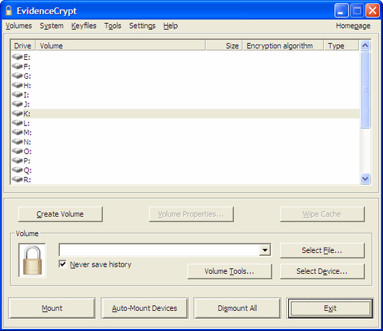
Task: Click the drive icon for I:
Action: click(17, 95)
